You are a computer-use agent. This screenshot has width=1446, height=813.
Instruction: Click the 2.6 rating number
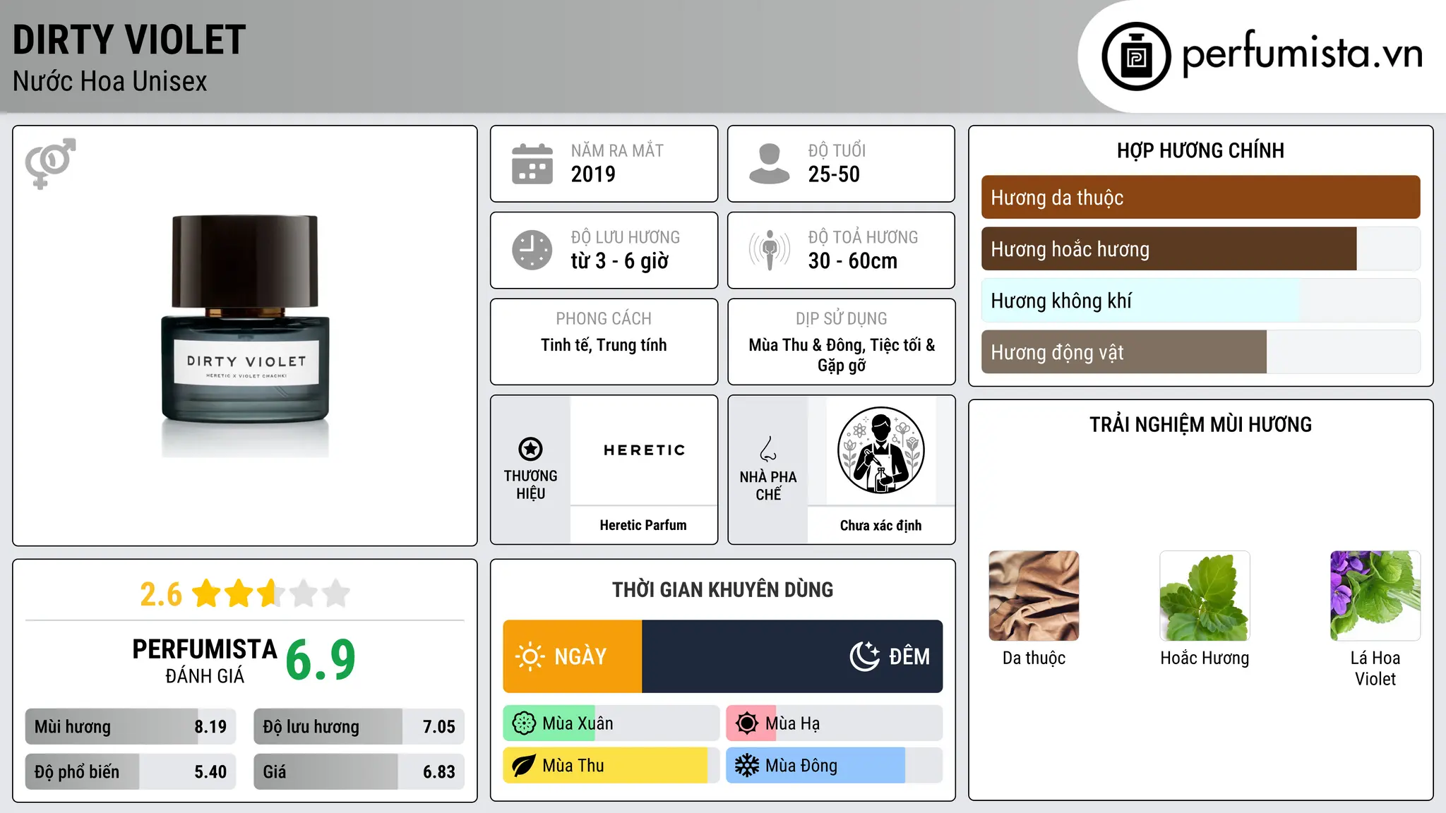point(161,594)
